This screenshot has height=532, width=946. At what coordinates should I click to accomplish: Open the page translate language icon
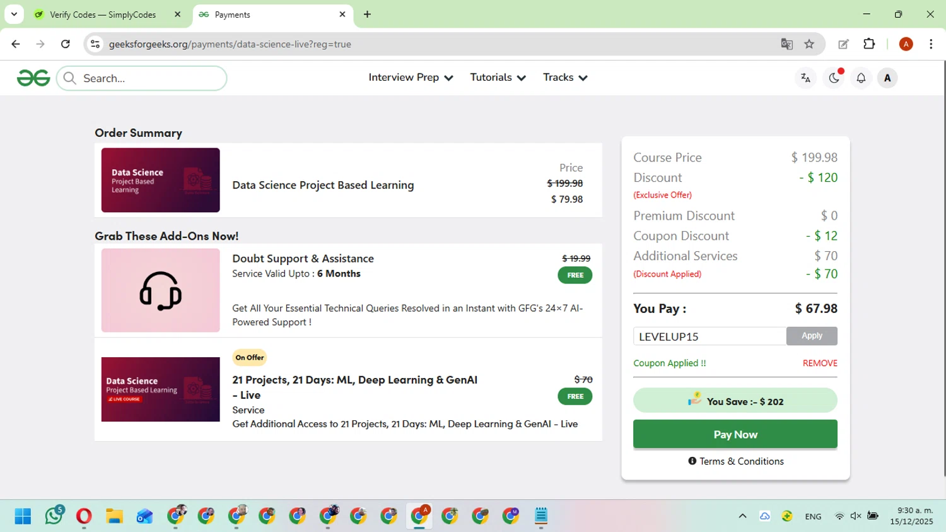click(x=805, y=78)
